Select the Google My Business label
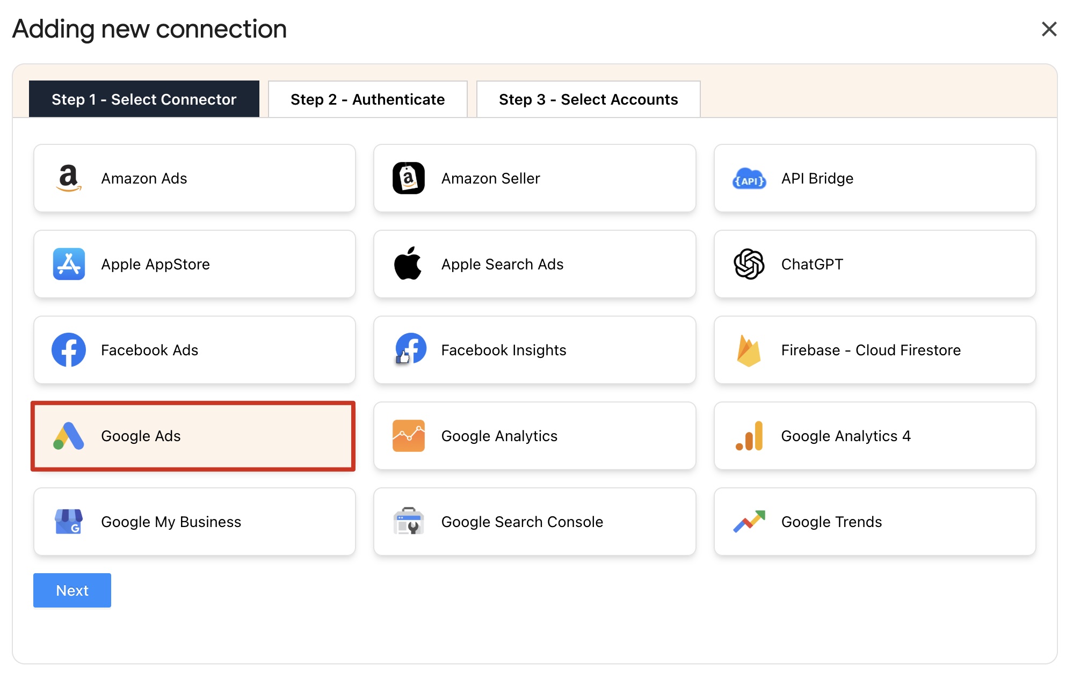 point(171,522)
